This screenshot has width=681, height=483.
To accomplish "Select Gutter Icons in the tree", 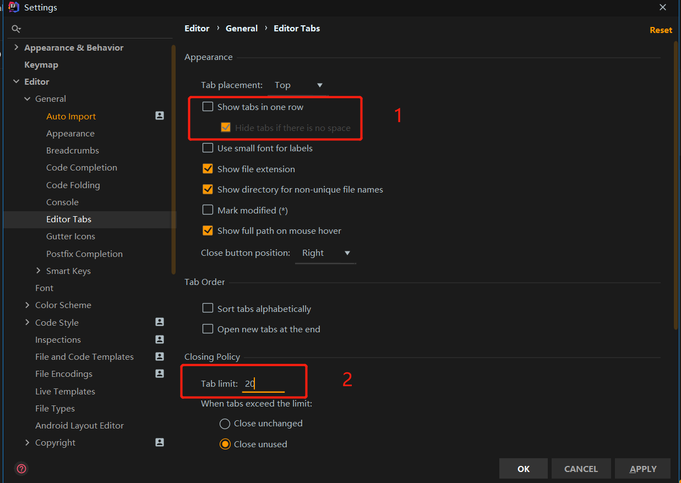I will [x=70, y=236].
